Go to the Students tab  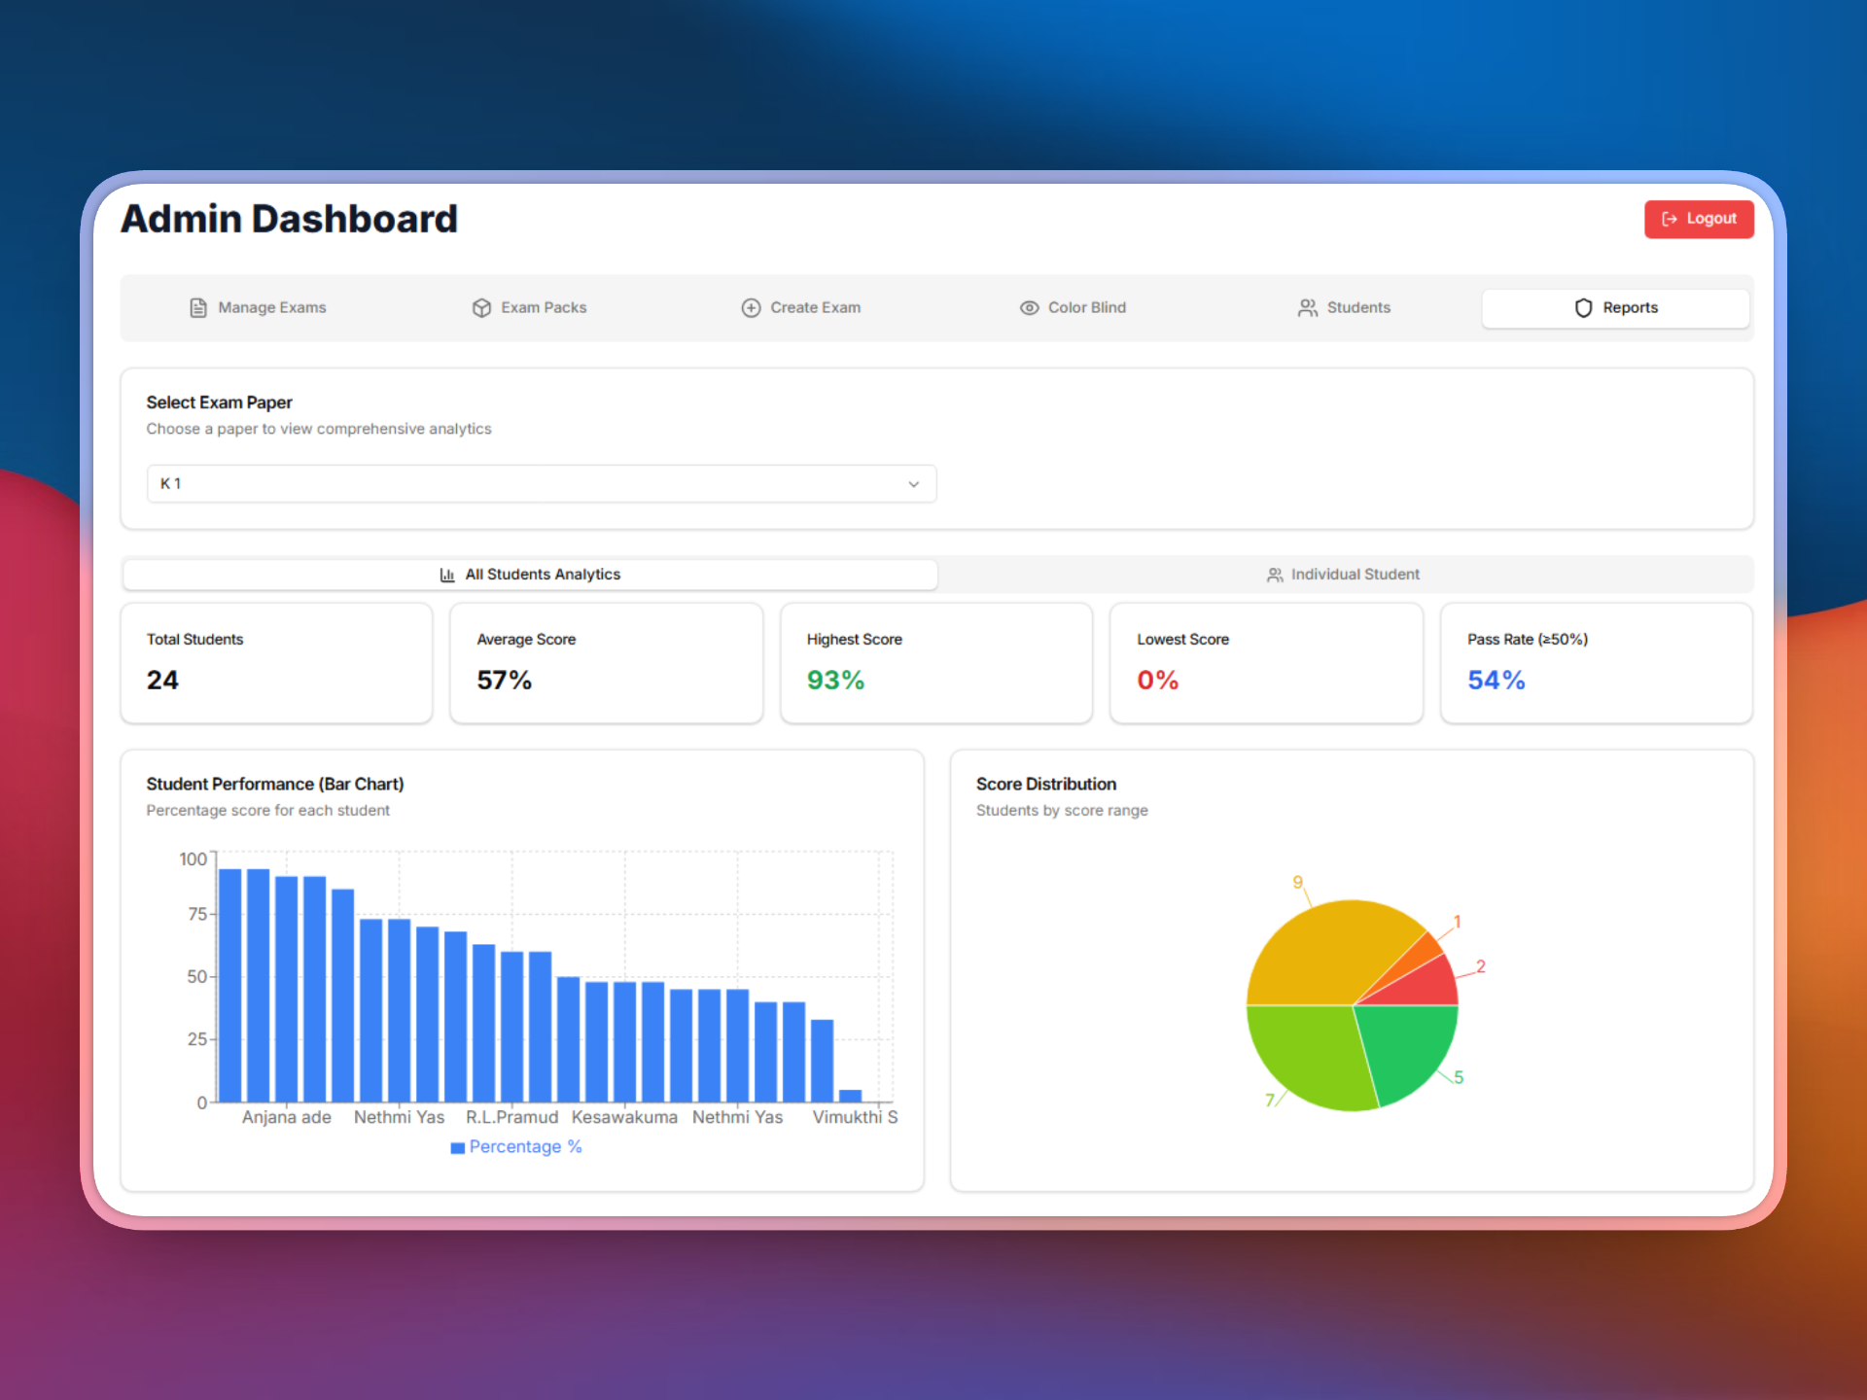click(1357, 308)
